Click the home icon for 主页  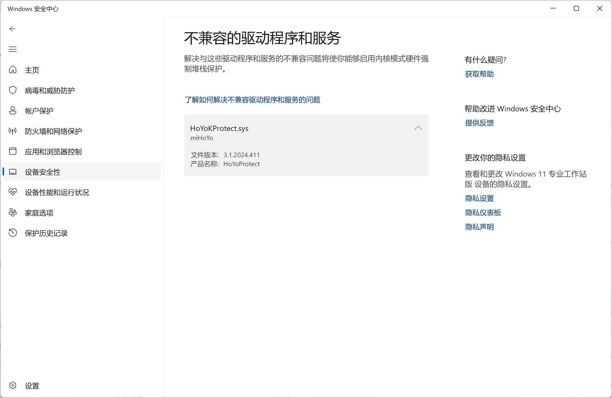point(12,70)
